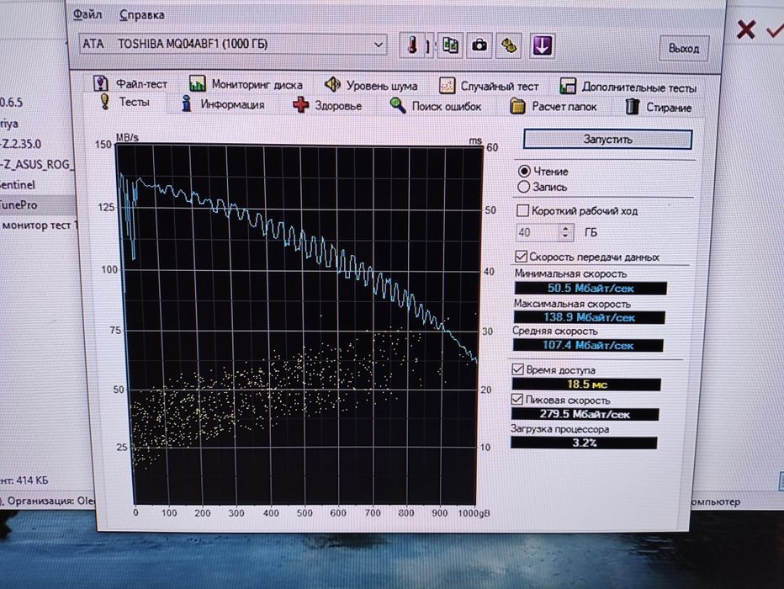Switch to the Информация tab

(x=223, y=104)
